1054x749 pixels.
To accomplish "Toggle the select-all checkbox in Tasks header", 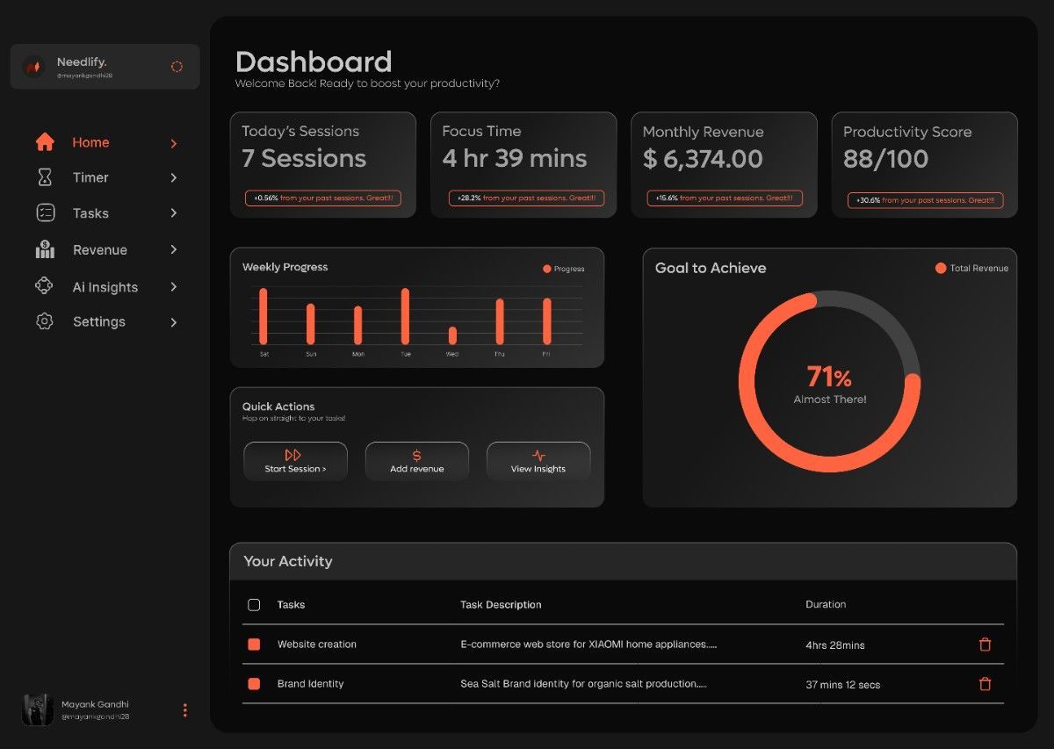I will [254, 605].
